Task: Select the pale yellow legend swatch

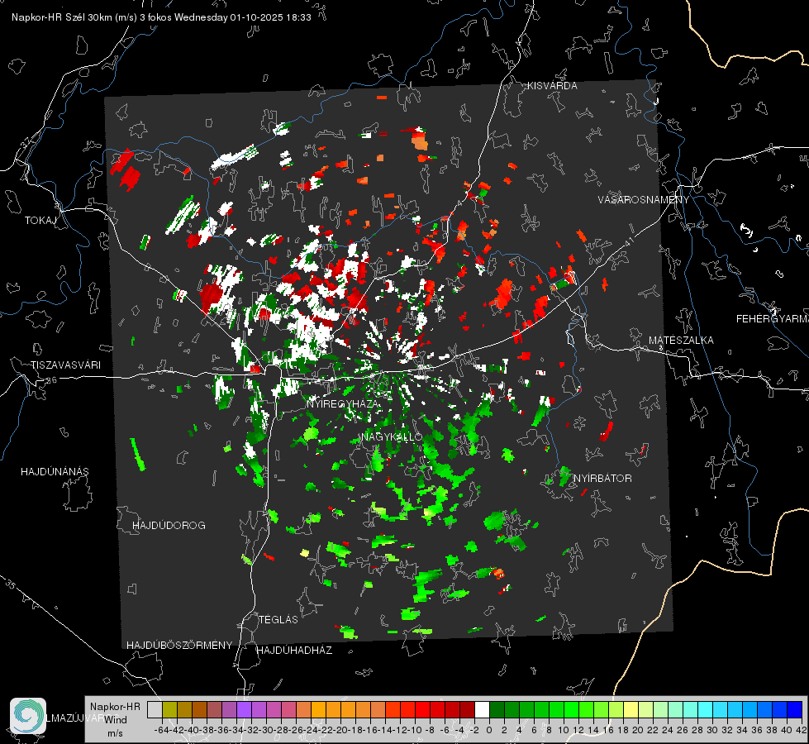Action: (x=631, y=709)
